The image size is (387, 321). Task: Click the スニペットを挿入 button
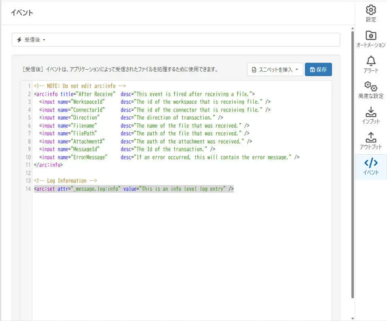275,70
